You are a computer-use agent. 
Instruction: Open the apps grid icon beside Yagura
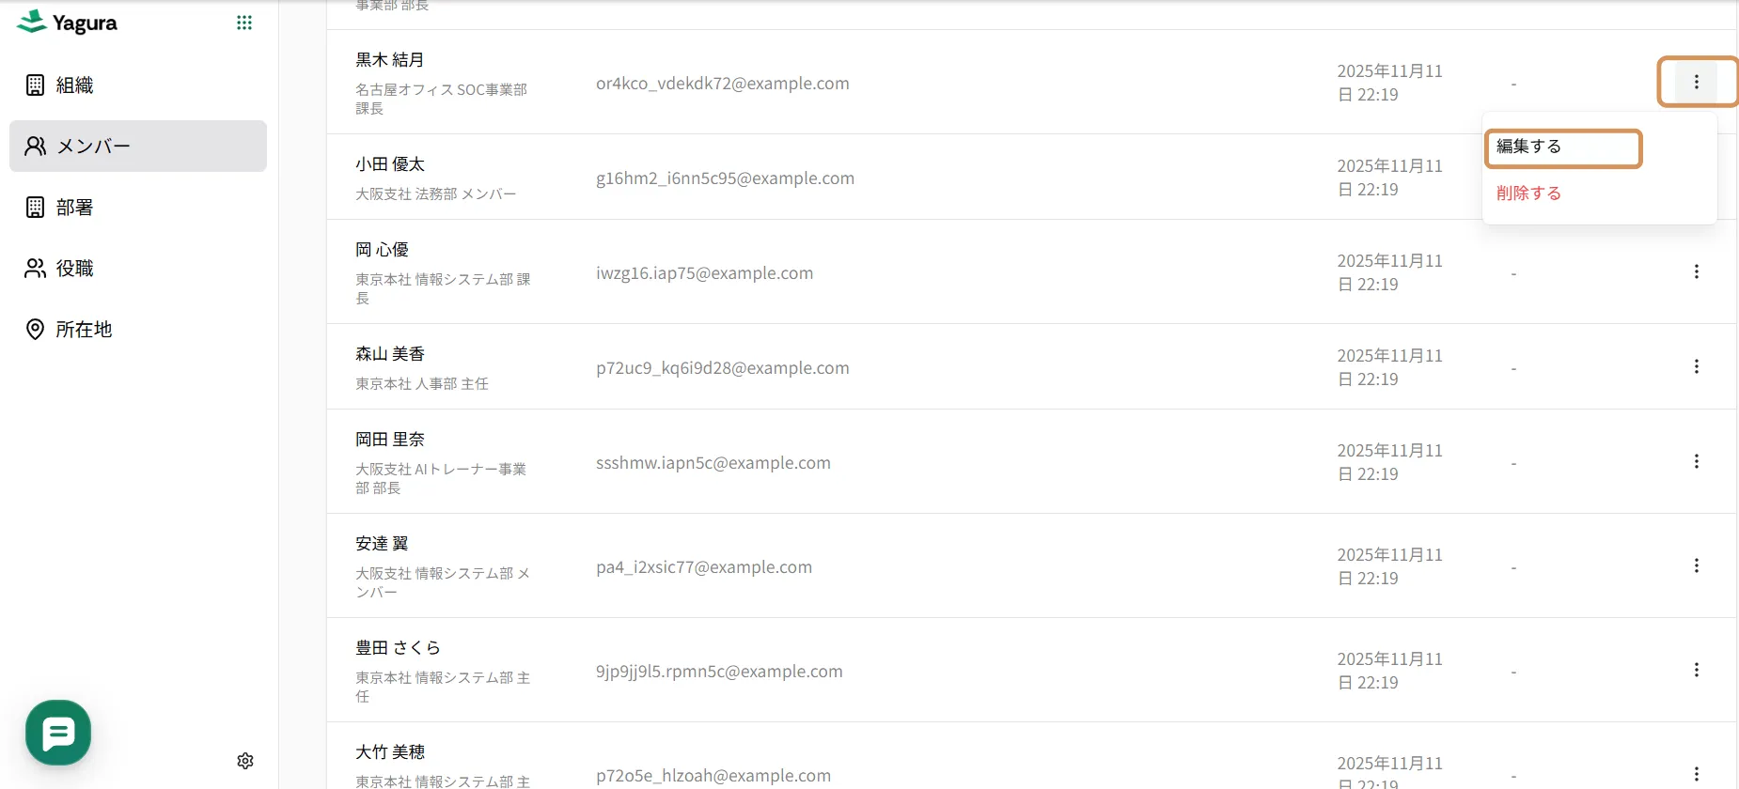click(x=244, y=23)
